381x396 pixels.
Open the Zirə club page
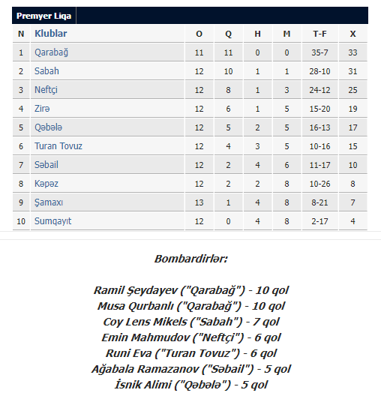pyautogui.click(x=42, y=109)
